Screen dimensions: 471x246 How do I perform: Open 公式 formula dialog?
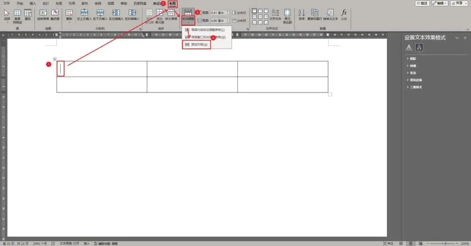click(344, 15)
